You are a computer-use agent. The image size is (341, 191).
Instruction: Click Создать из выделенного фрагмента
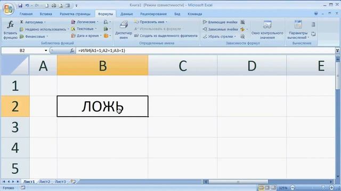click(166, 36)
